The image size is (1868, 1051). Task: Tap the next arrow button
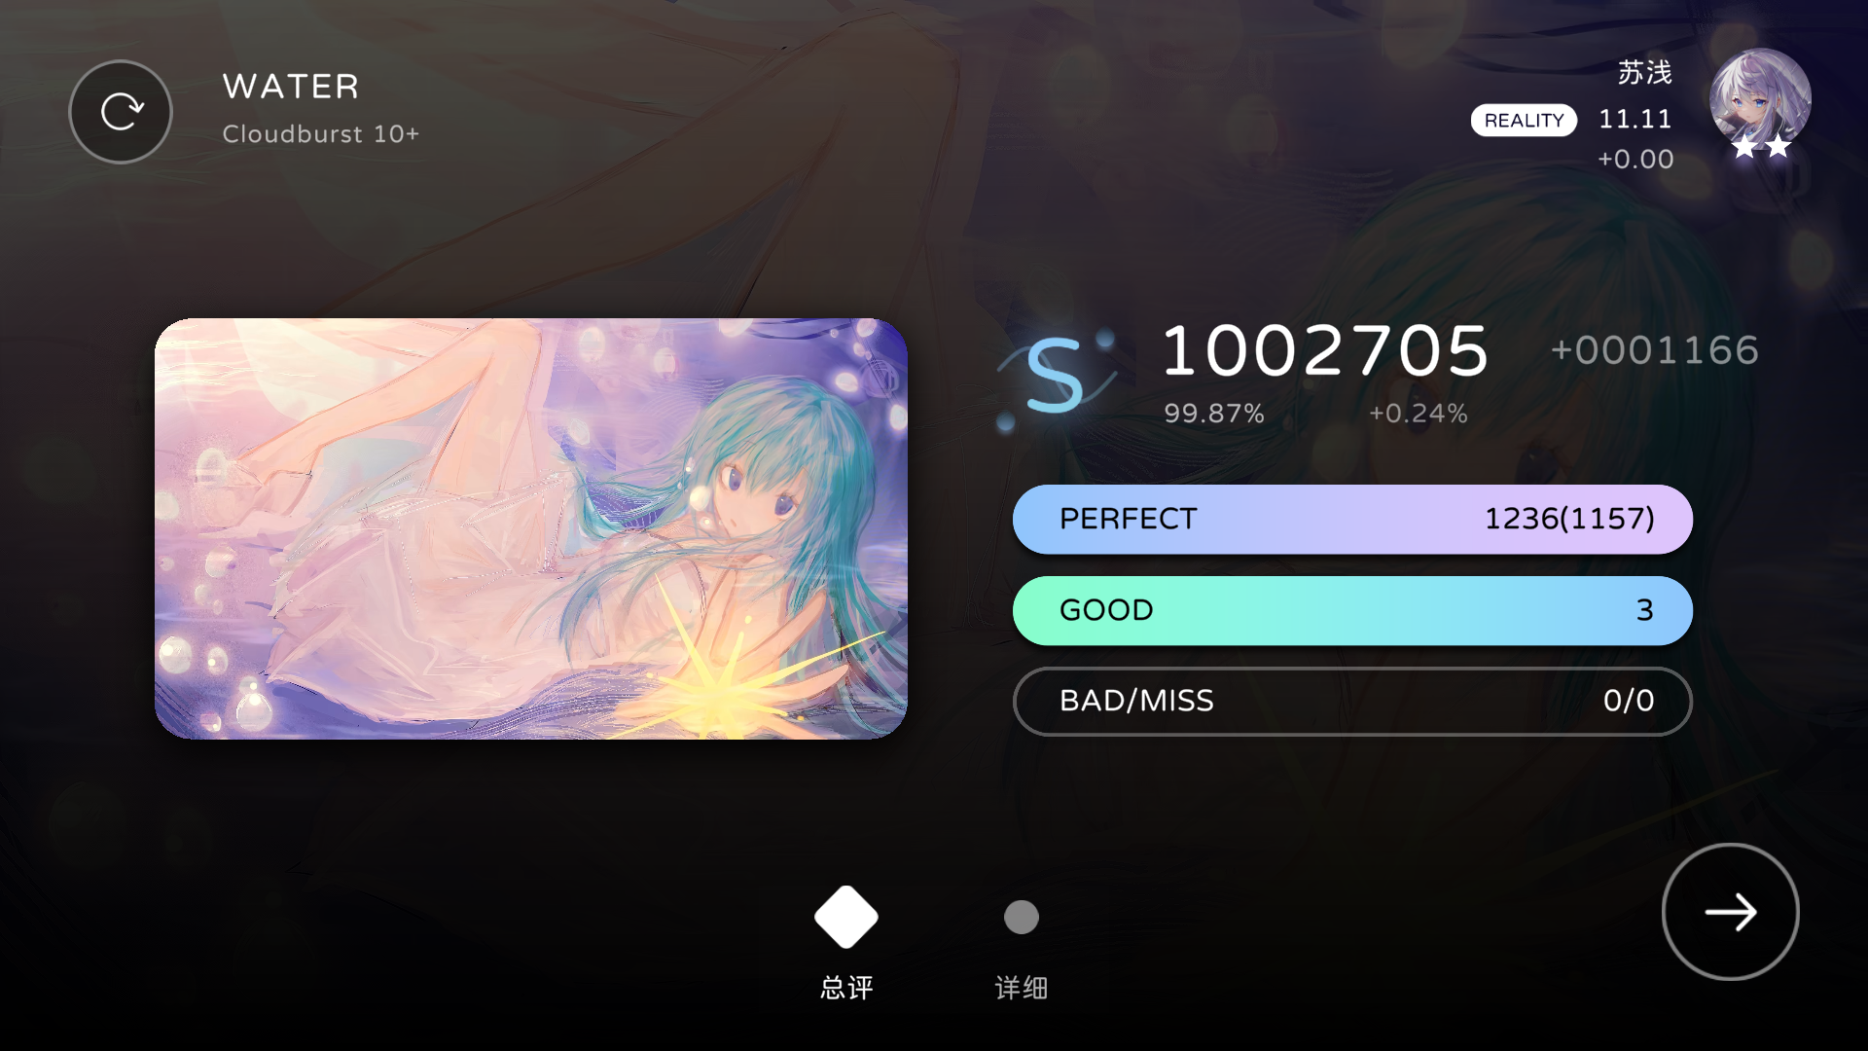pos(1730,912)
